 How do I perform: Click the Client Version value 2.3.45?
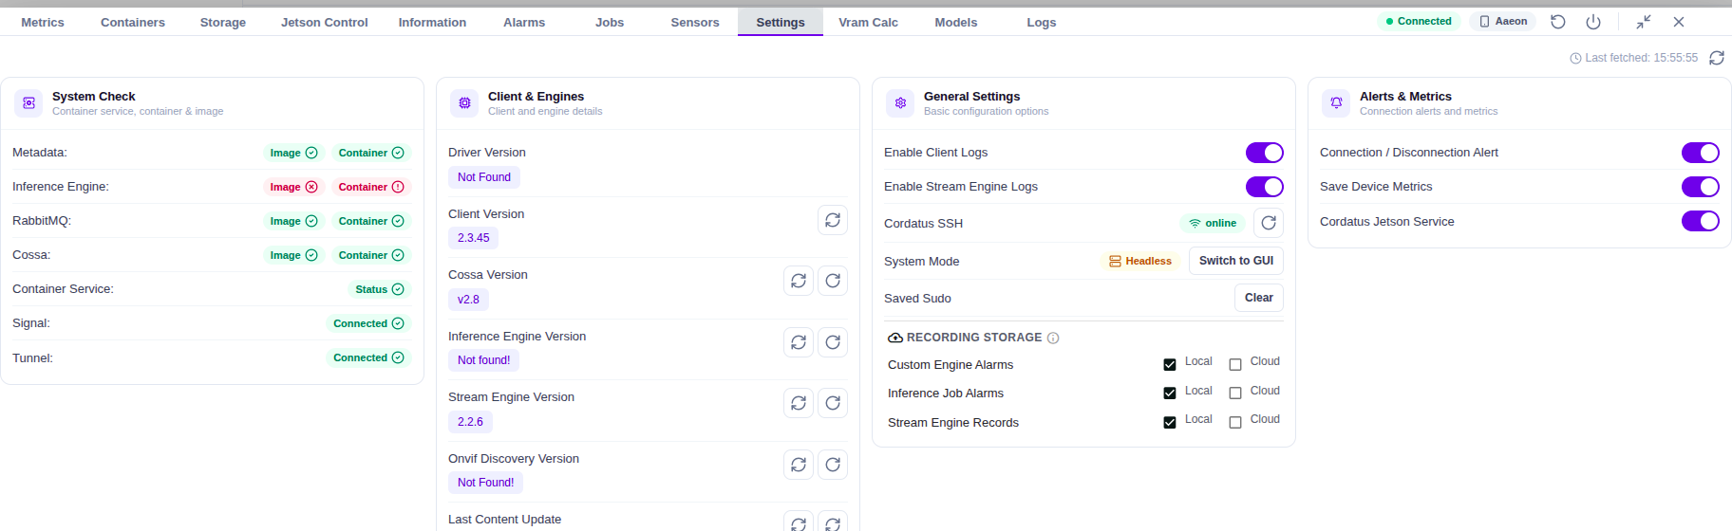474,238
